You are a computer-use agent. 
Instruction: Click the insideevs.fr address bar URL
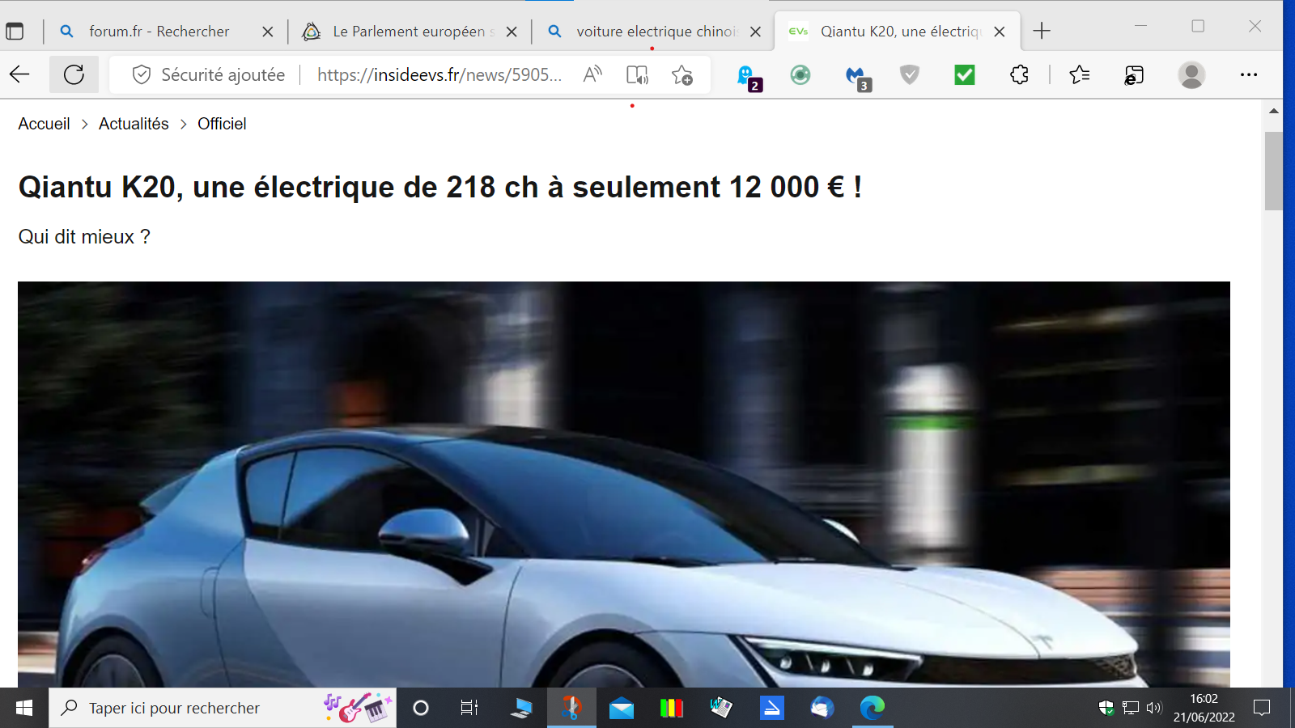[439, 74]
